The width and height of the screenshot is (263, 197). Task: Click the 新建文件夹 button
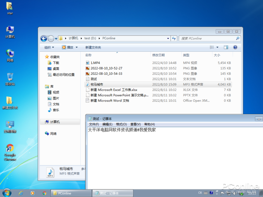(x=93, y=47)
